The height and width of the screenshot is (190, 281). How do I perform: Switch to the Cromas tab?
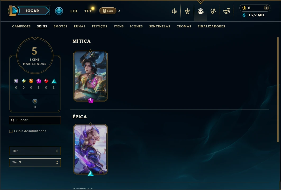click(184, 26)
